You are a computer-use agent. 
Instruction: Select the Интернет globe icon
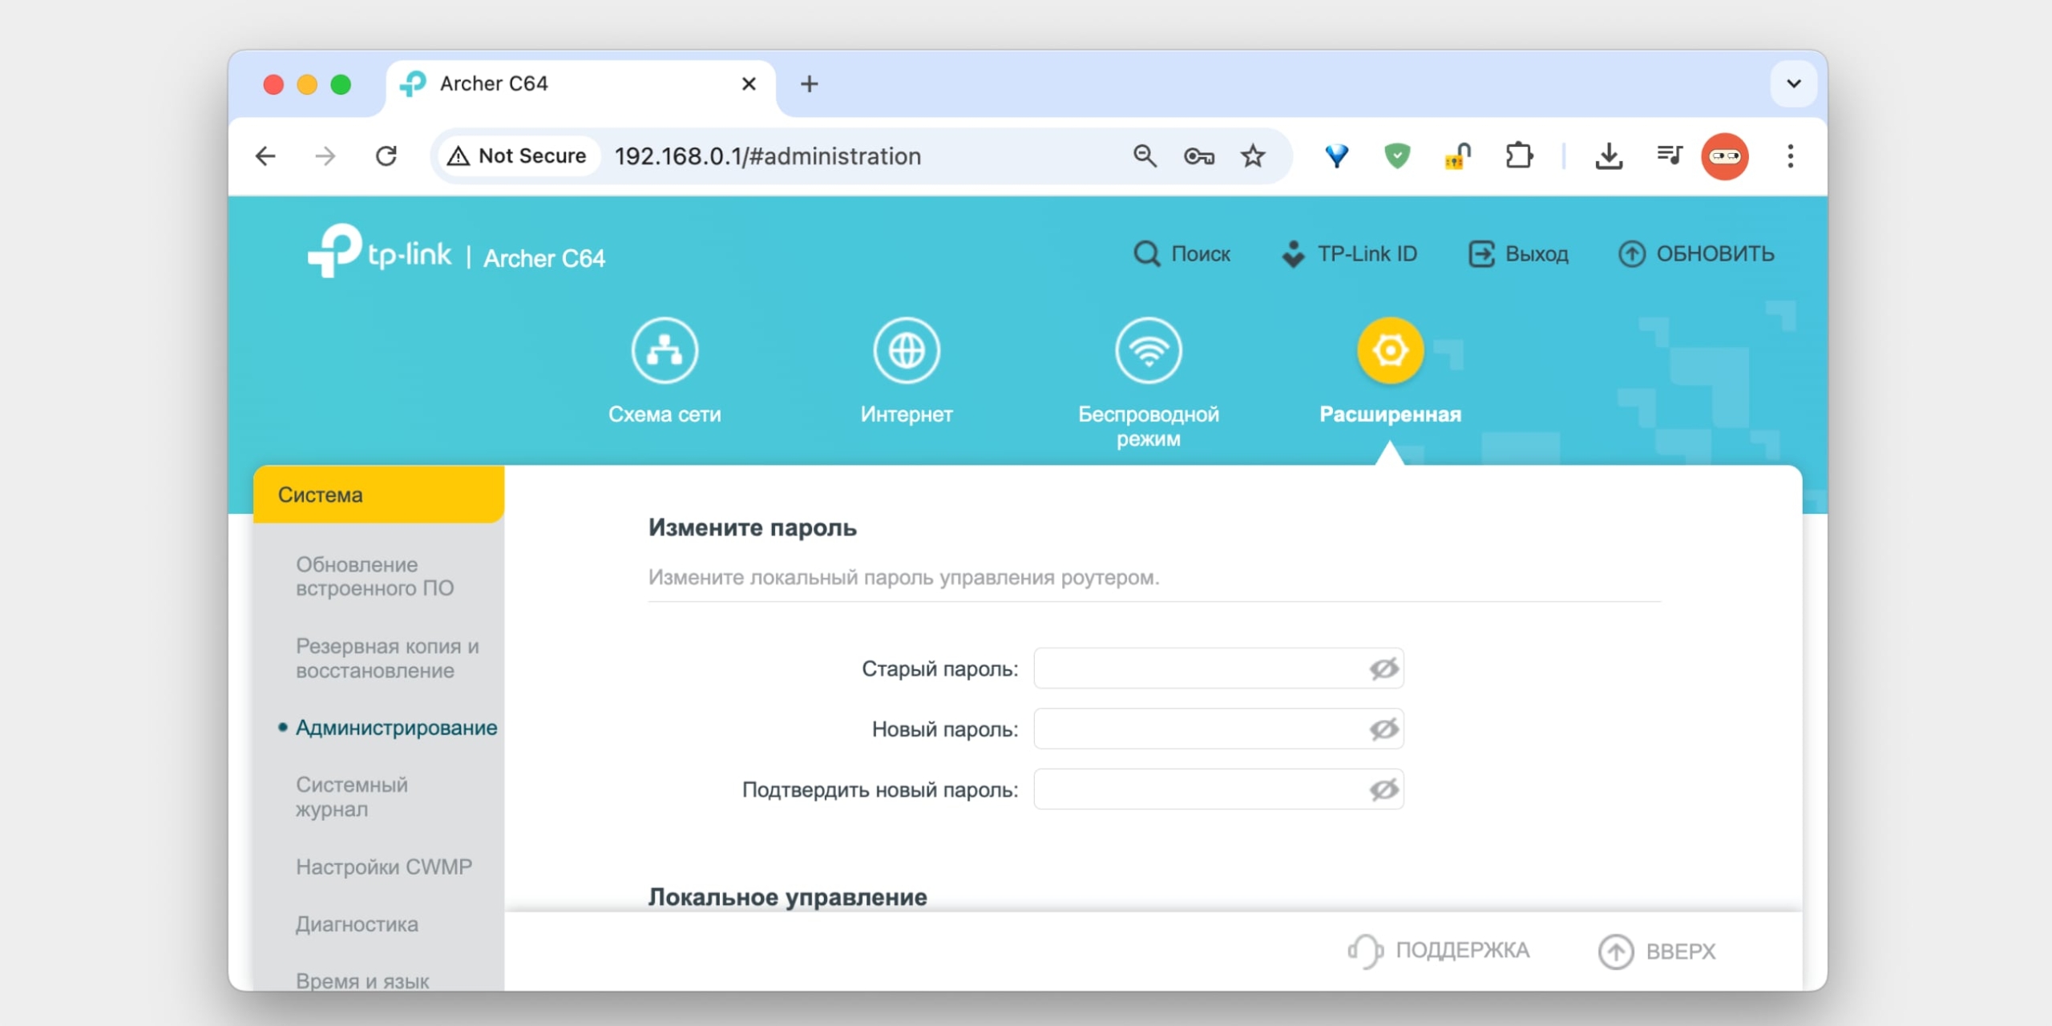click(x=907, y=349)
